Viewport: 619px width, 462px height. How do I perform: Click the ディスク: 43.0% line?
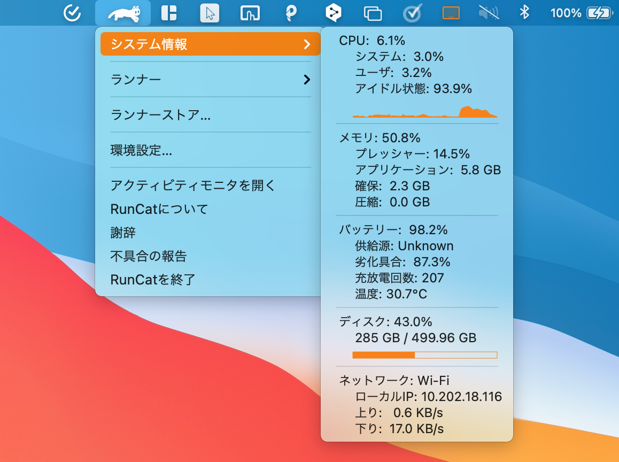(386, 321)
